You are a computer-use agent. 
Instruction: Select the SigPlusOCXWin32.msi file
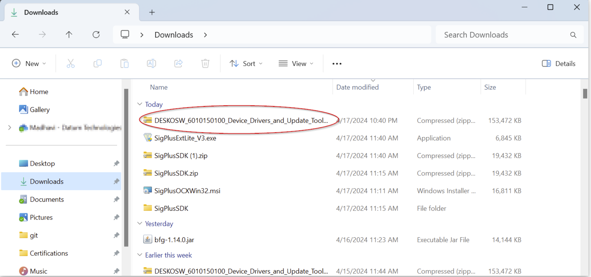click(187, 190)
